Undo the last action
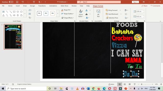163x91 pixels. pyautogui.click(x=23, y=2)
